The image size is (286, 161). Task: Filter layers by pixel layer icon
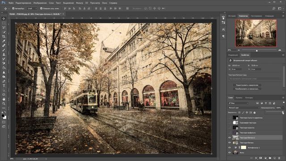point(257,103)
